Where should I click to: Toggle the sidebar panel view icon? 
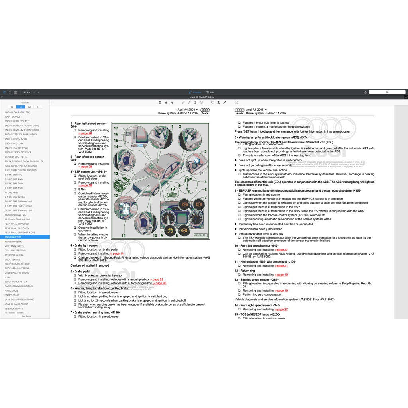pyautogui.click(x=4, y=92)
